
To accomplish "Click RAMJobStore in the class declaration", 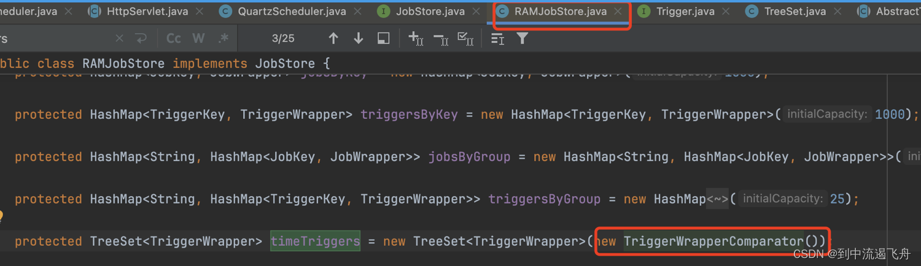I will click(x=123, y=64).
